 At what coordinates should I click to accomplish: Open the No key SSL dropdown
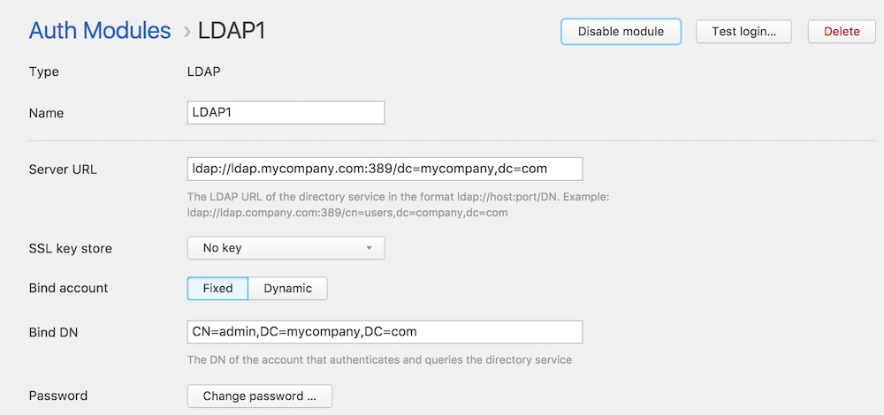tap(286, 248)
